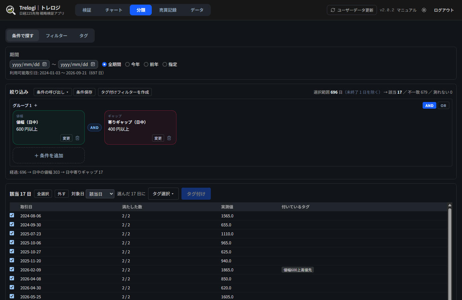Open the 売買記録 tab
Screen dimensions: 462x300
(x=168, y=10)
